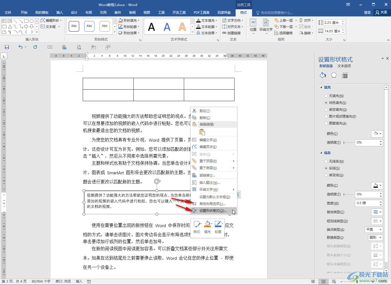
Task: Switch to Text Options (文本选项) tab
Action: 344,66
